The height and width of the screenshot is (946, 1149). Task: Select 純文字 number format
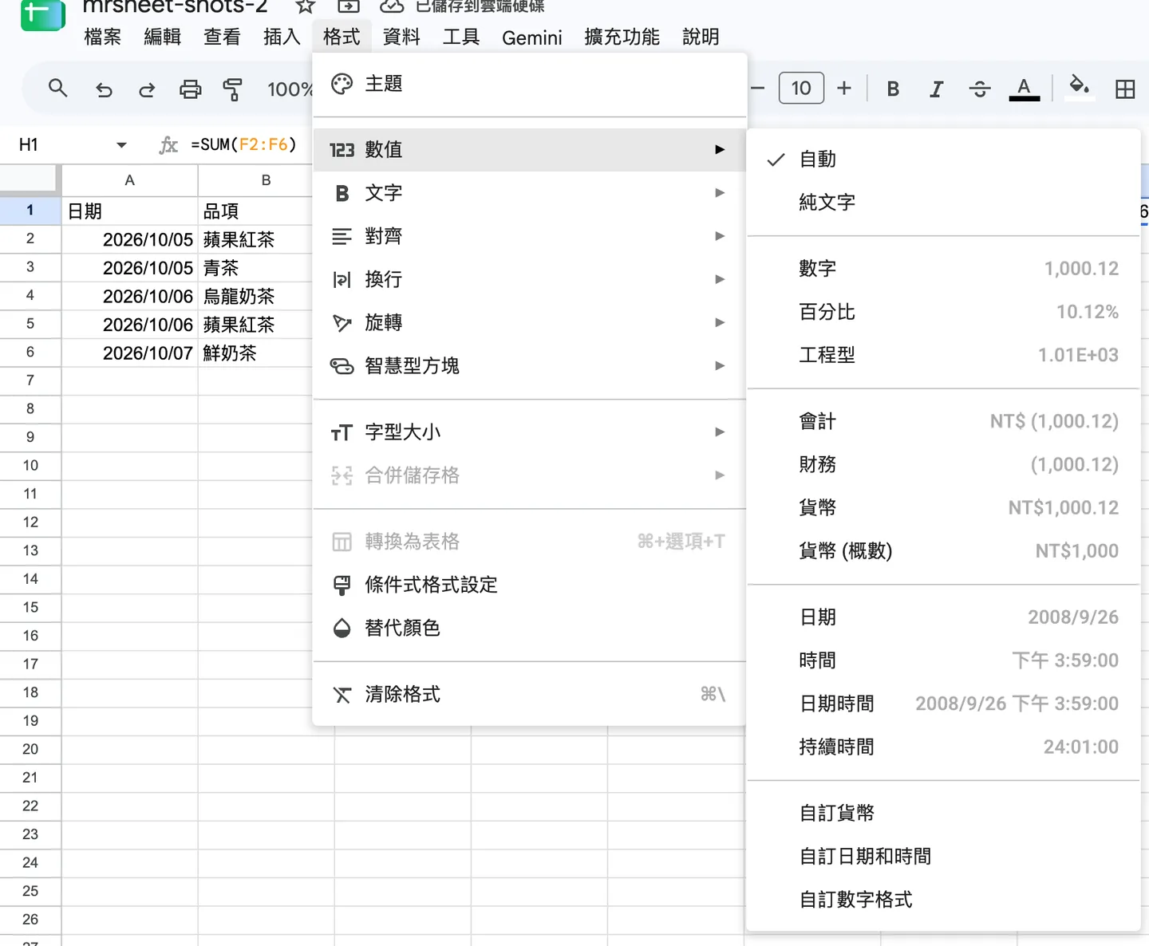coord(943,202)
